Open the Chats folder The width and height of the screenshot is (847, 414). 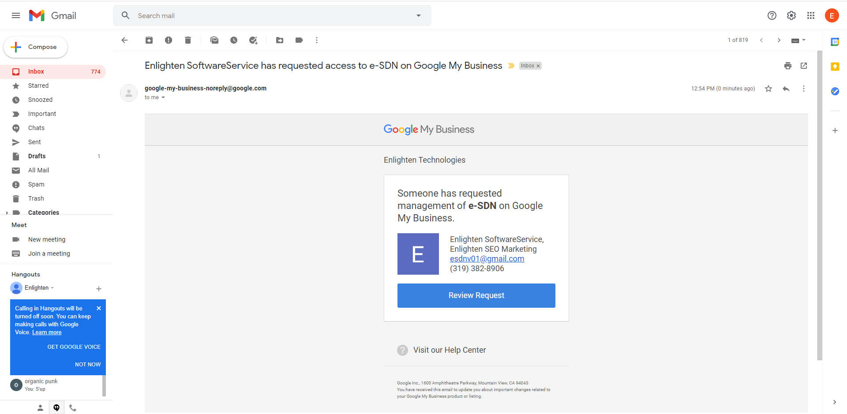pos(53,128)
